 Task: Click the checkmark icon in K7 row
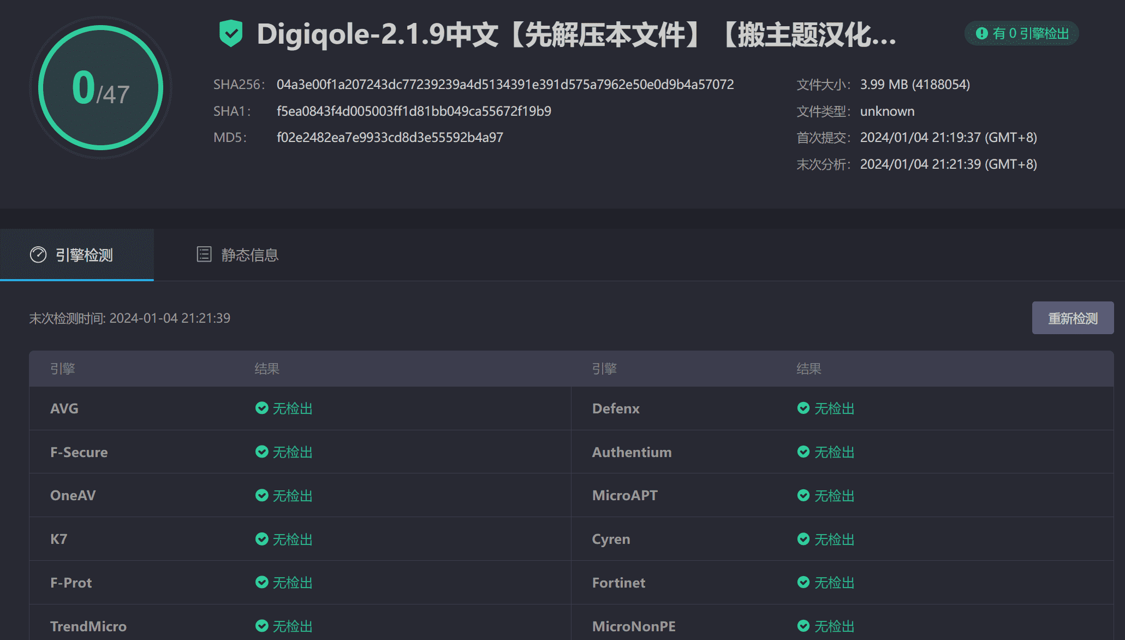(262, 539)
